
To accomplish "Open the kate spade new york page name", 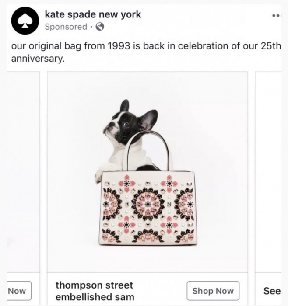I will pyautogui.click(x=93, y=14).
